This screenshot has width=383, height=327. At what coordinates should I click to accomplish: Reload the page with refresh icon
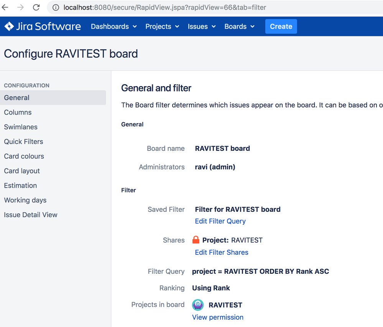pyautogui.click(x=36, y=7)
